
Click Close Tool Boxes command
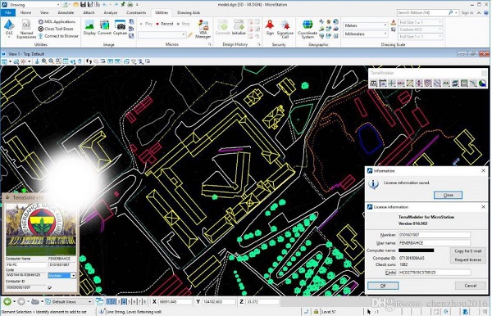[x=56, y=29]
